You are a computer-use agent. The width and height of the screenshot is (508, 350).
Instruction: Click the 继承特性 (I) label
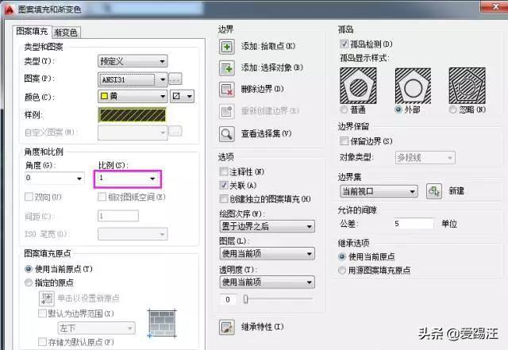(262, 327)
